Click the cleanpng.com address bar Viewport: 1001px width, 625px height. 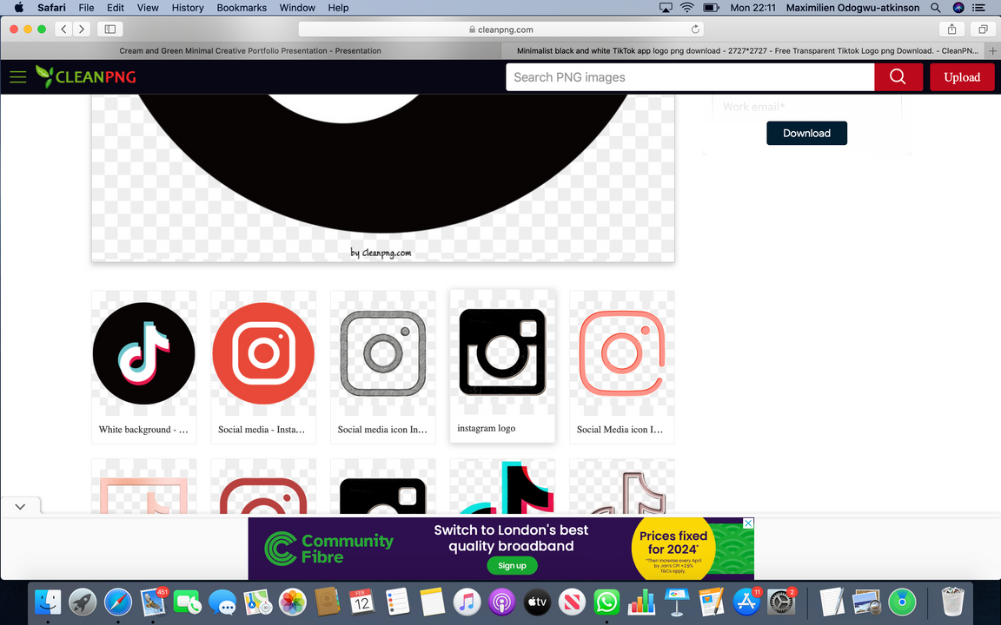pyautogui.click(x=501, y=29)
